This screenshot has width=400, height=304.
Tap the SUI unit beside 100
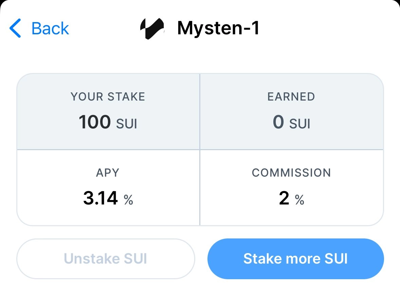coord(127,124)
